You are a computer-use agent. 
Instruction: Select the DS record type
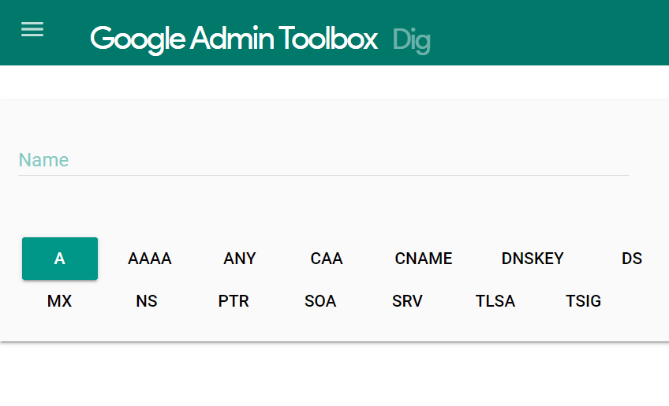[632, 259]
